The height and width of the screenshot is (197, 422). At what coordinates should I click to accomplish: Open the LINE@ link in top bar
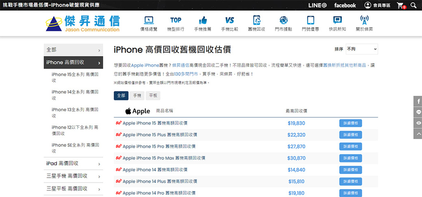coord(318,5)
